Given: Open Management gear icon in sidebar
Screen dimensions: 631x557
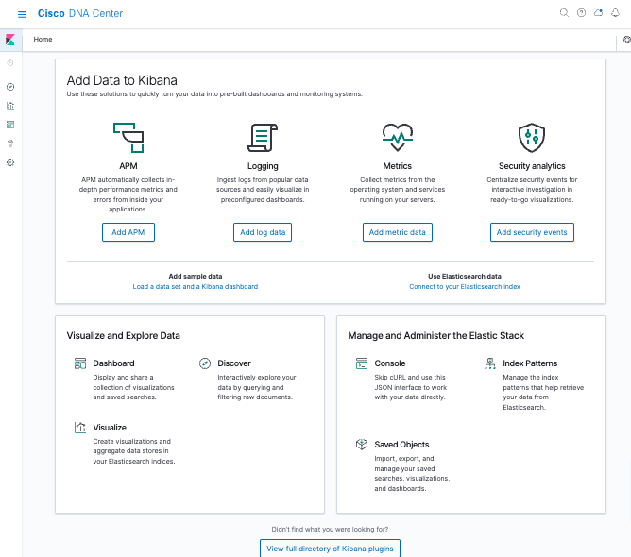Looking at the screenshot, I should pyautogui.click(x=10, y=162).
